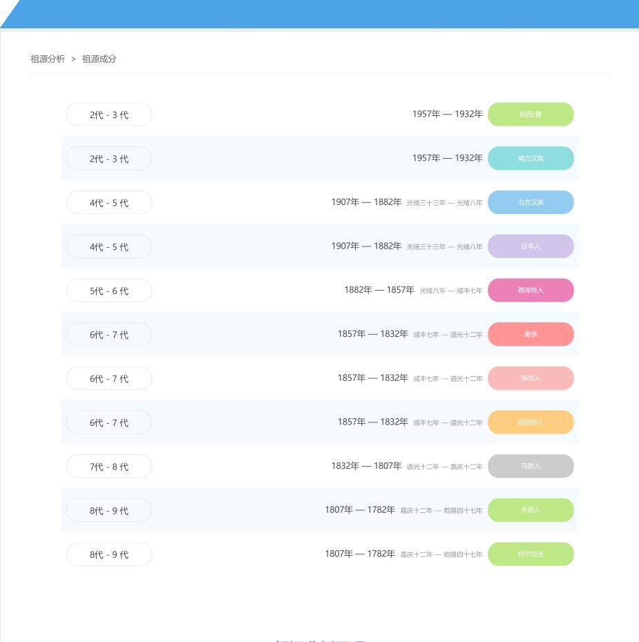Click the 7代 - 8代 generation pill
This screenshot has width=639, height=642.
tap(109, 466)
